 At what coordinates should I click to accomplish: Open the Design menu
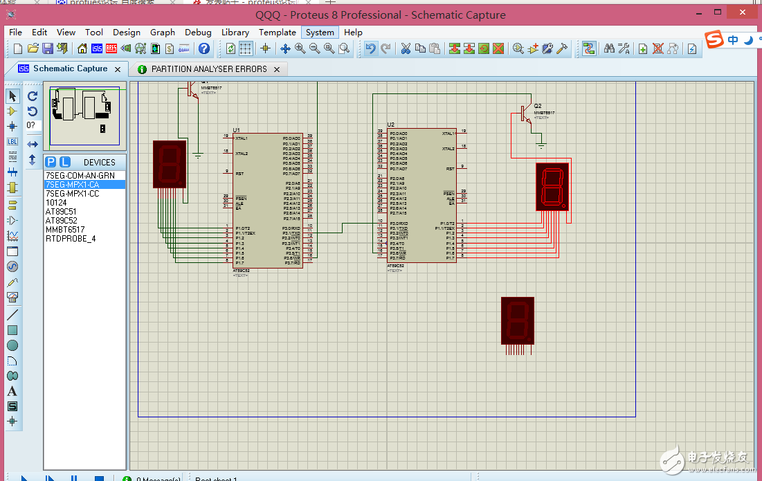pyautogui.click(x=127, y=33)
